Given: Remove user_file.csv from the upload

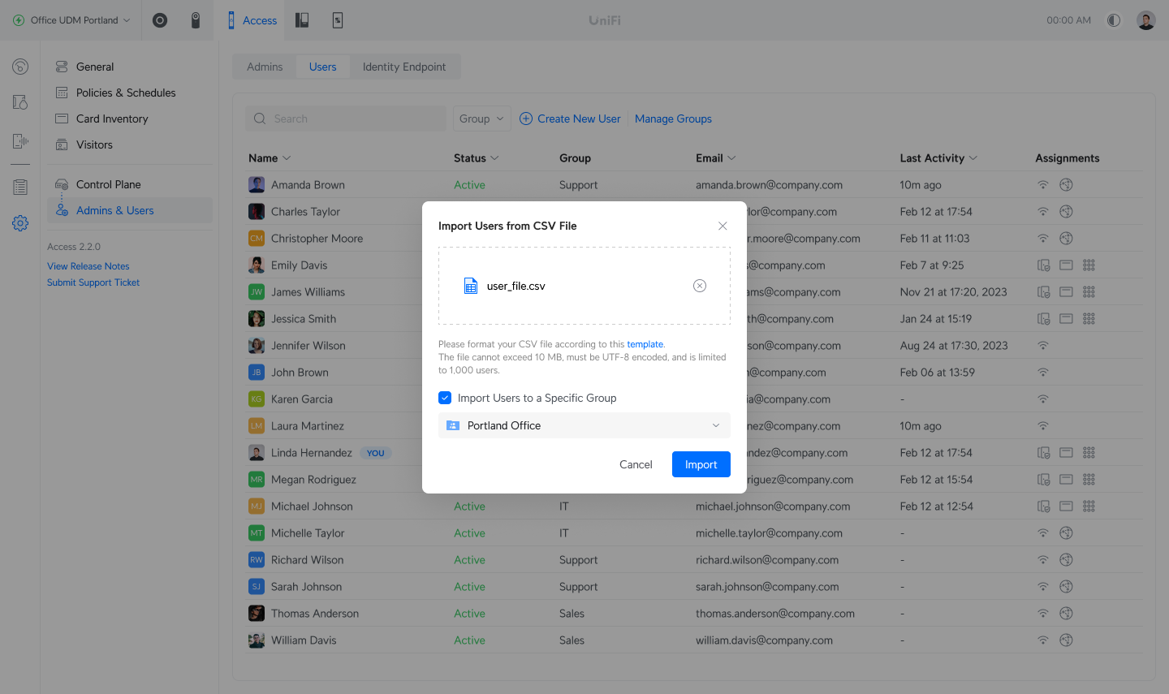Looking at the screenshot, I should point(700,286).
